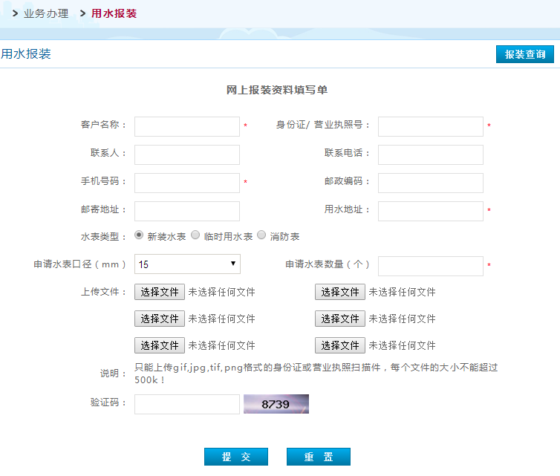
Task: Select the 临时用水表 radio option
Action: click(195, 235)
